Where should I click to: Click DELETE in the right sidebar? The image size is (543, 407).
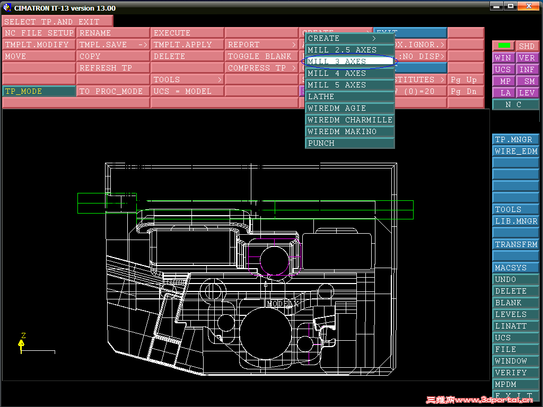(x=515, y=291)
